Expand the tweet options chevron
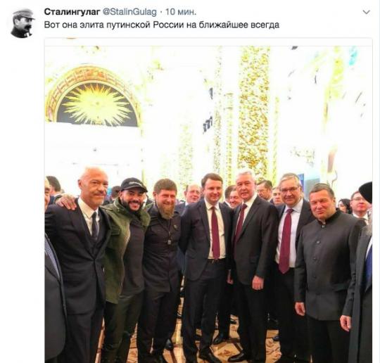Image resolution: width=380 pixels, height=363 pixels. pyautogui.click(x=366, y=12)
